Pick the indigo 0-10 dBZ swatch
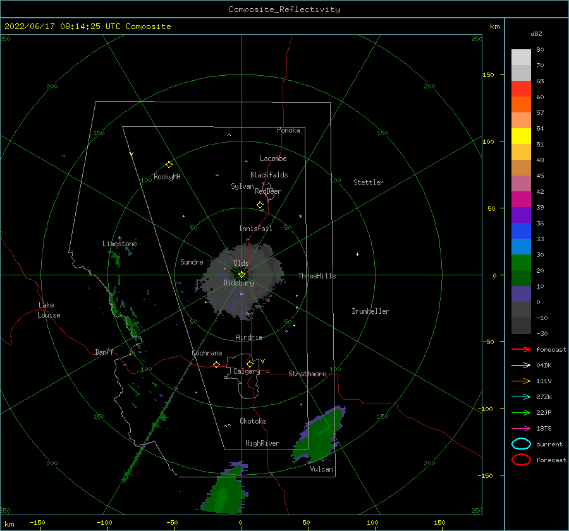The image size is (569, 531). 521,294
